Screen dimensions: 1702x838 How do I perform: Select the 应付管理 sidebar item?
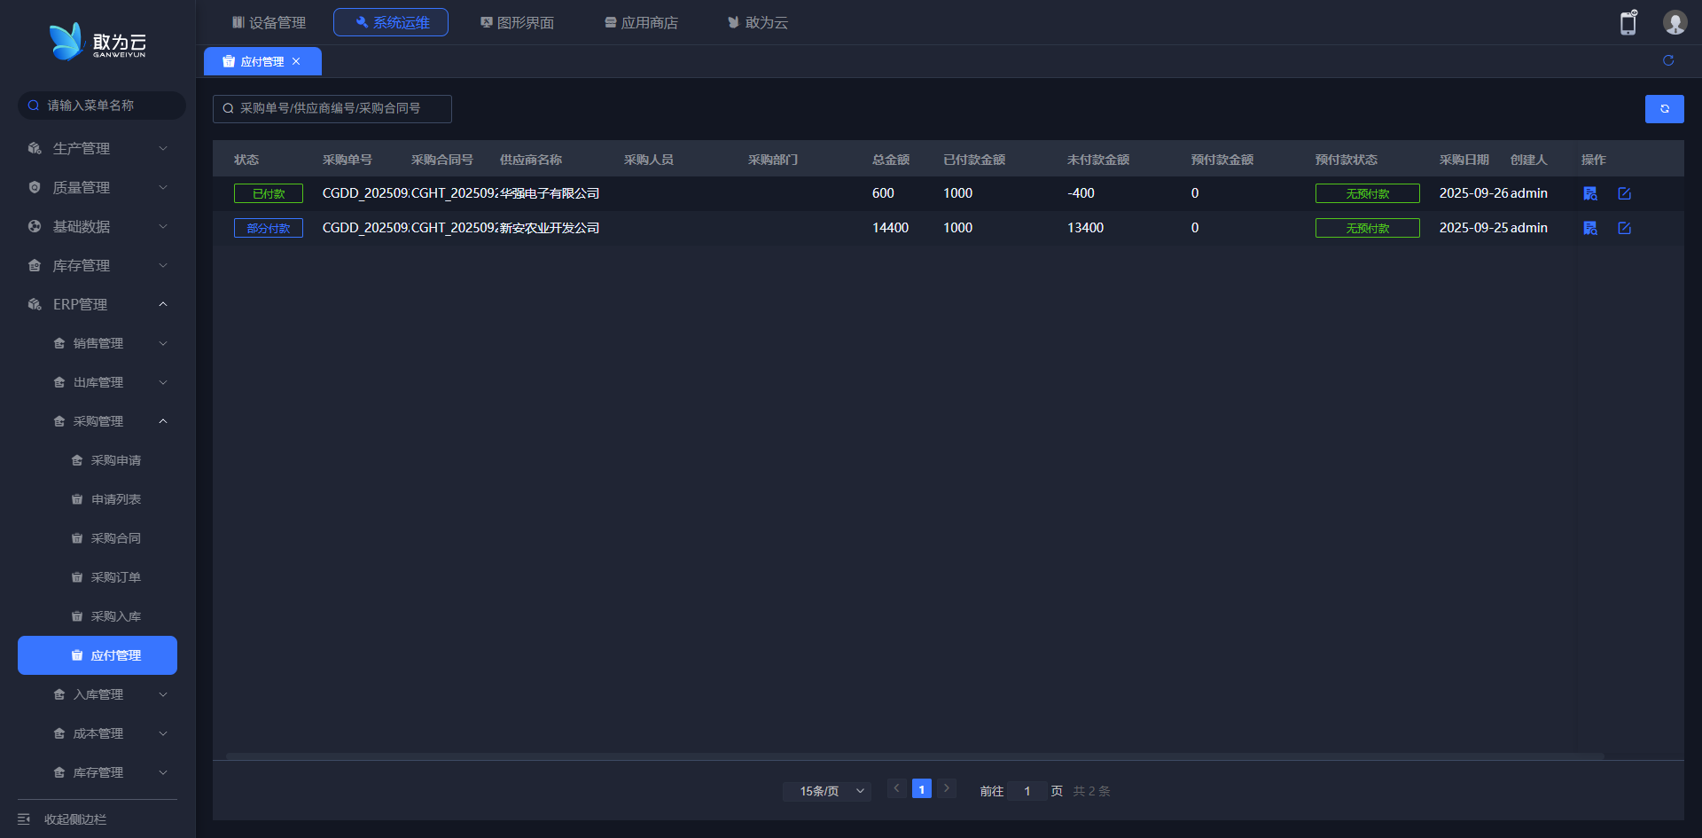(x=98, y=655)
